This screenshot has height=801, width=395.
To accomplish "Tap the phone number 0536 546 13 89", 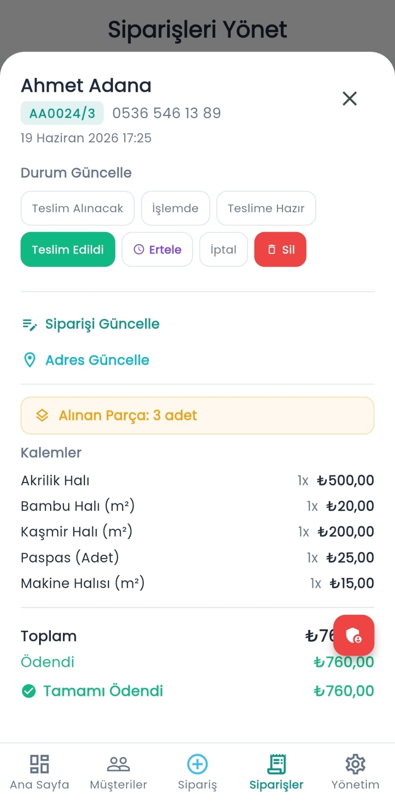I will pyautogui.click(x=167, y=113).
